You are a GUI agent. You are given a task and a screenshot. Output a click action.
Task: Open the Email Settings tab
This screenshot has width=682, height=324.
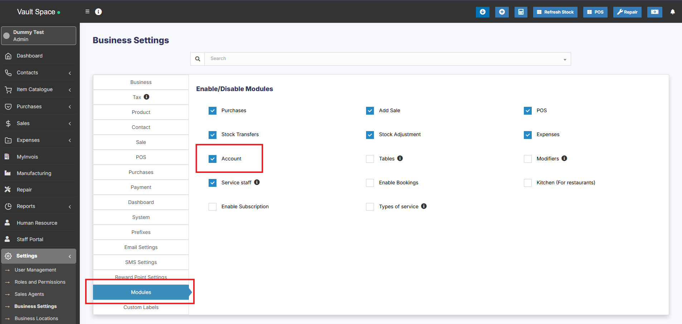pos(141,247)
